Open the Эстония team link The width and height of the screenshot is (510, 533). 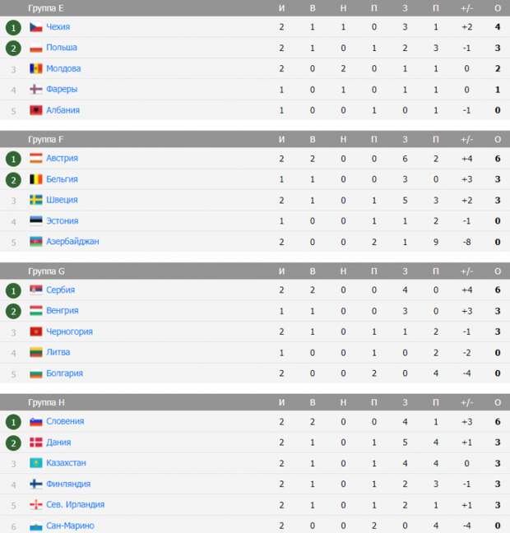pos(63,221)
